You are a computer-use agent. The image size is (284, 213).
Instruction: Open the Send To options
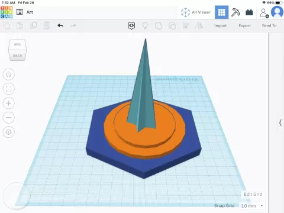[x=269, y=25]
